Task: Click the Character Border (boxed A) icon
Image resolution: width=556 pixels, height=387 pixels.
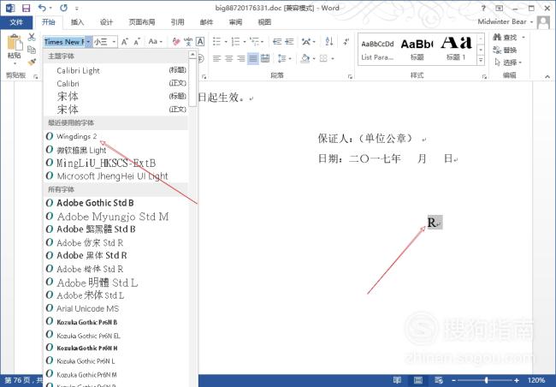Action: [x=200, y=42]
